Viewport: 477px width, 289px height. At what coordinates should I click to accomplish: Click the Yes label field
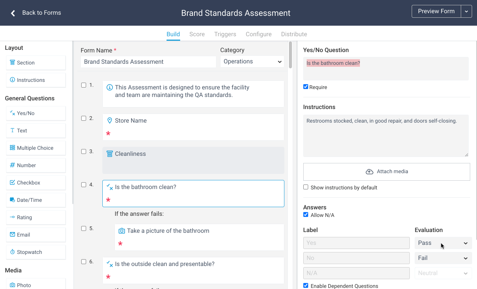point(357,243)
